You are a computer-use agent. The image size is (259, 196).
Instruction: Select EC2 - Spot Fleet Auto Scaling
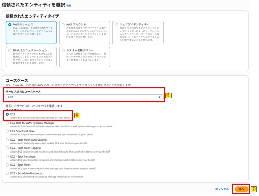click(7, 140)
